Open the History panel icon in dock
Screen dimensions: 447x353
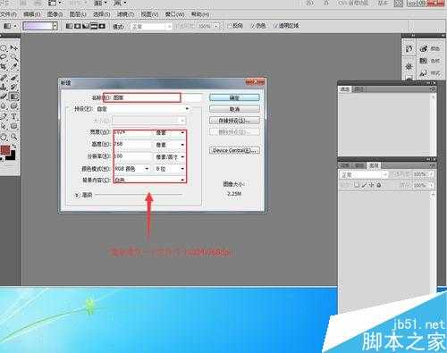[x=409, y=48]
